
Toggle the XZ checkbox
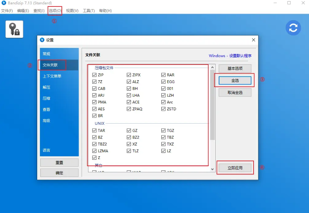pyautogui.click(x=129, y=144)
